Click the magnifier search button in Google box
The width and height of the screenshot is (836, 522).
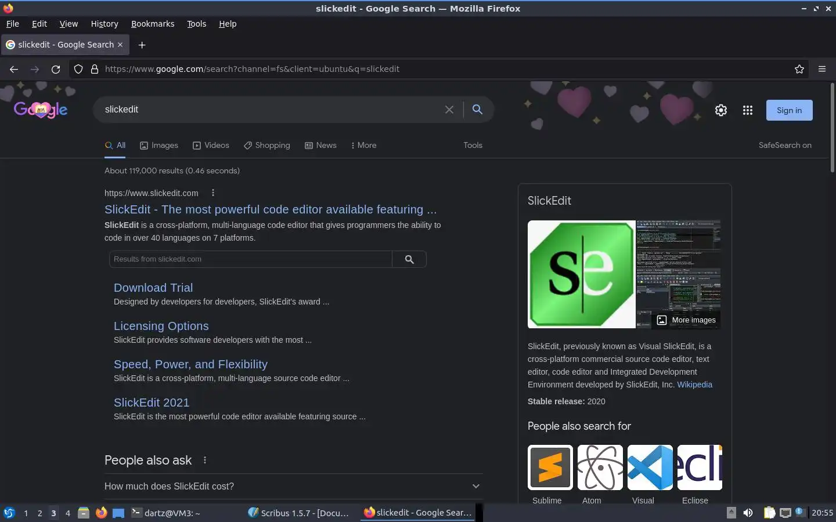(477, 110)
